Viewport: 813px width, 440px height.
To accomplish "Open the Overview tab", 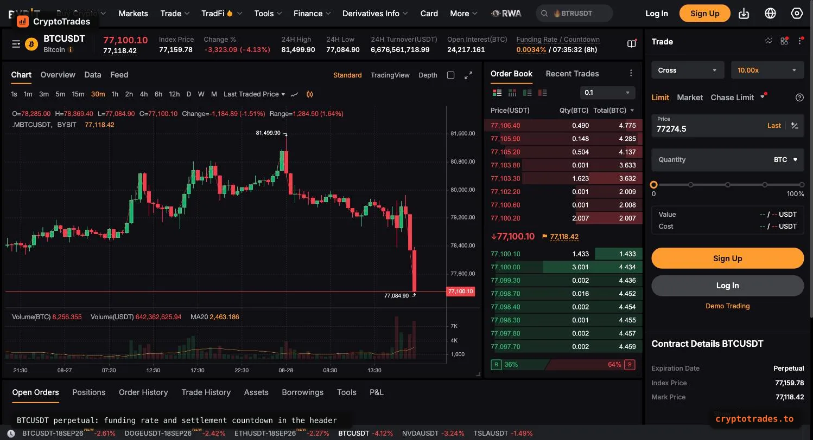I will [58, 75].
